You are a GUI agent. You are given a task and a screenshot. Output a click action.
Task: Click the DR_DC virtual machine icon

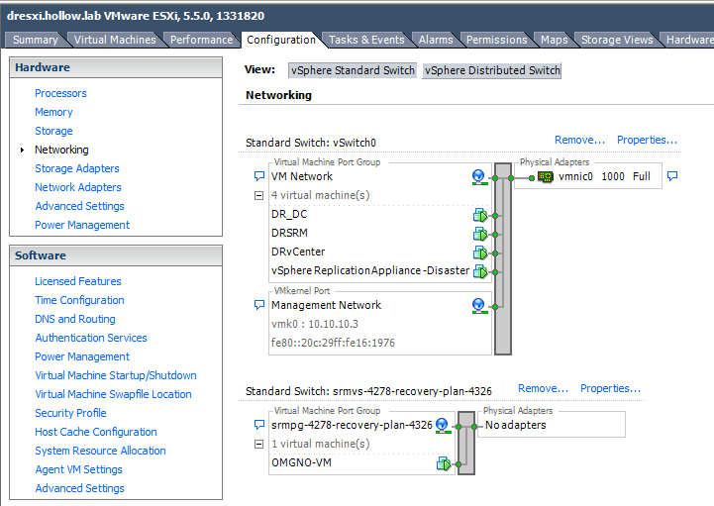(479, 214)
